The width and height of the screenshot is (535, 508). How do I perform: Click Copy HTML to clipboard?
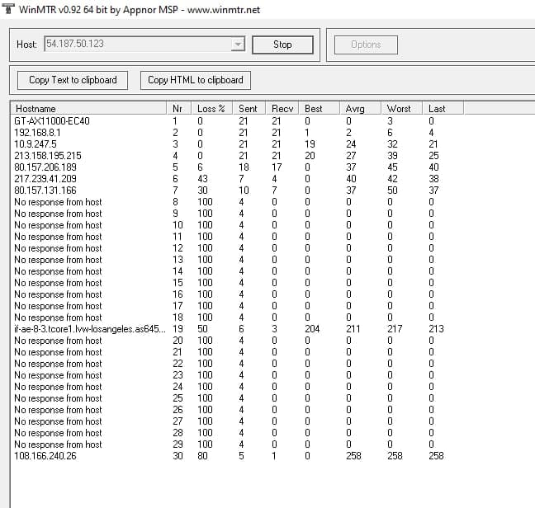[196, 80]
